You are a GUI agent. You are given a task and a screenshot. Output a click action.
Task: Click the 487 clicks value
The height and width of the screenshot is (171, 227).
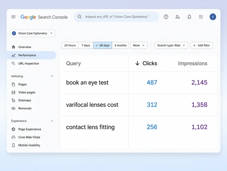point(152,82)
